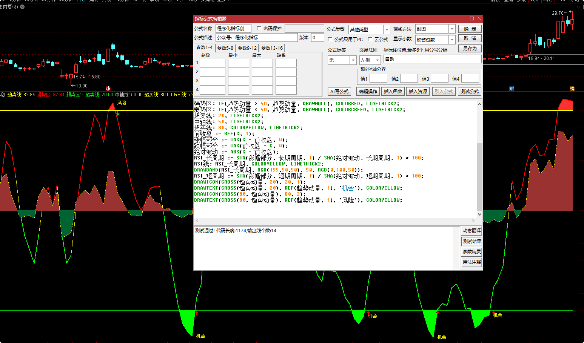Maximize the 指标公式编辑器 window

(x=472, y=18)
